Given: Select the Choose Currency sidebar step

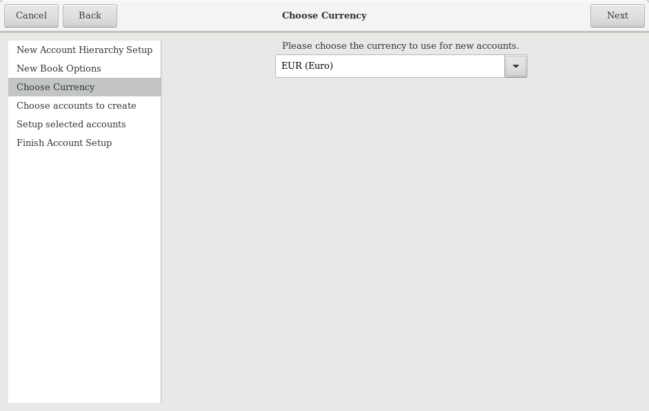Looking at the screenshot, I should click(56, 87).
